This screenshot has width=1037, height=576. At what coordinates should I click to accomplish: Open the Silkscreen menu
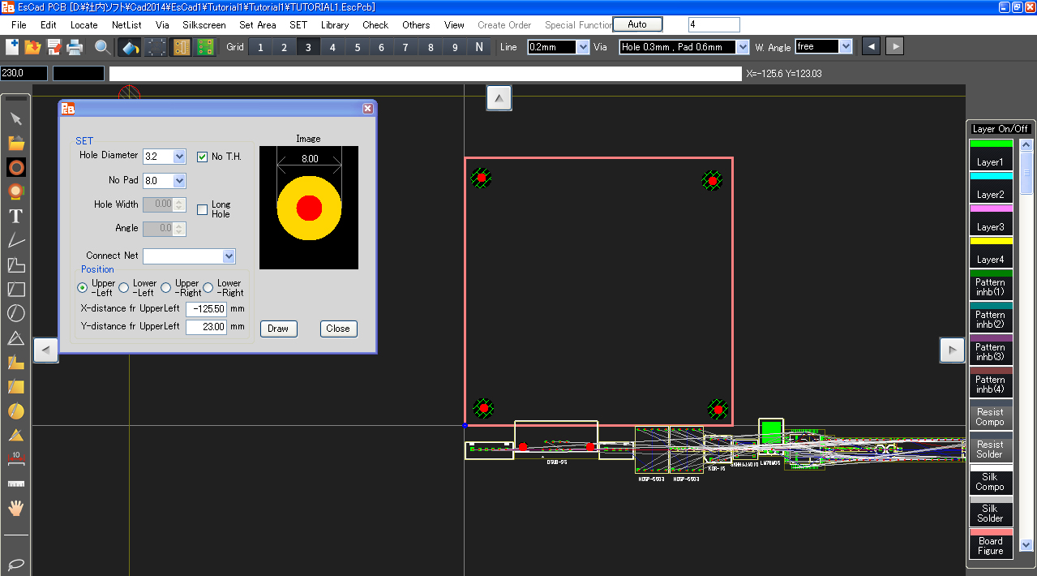point(204,25)
